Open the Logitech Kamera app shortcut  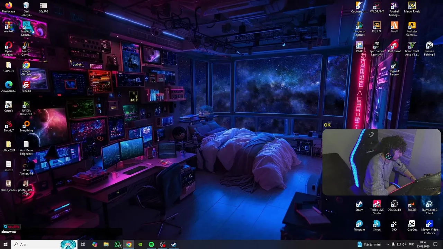(26, 29)
